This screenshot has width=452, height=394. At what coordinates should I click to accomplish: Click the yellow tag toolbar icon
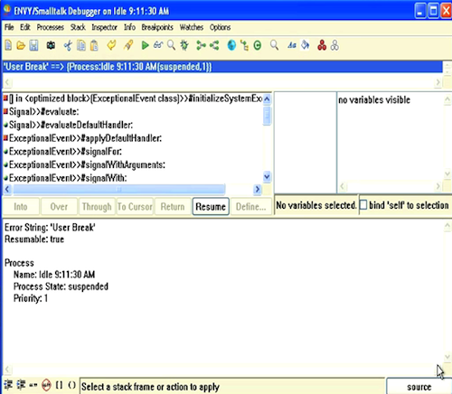[x=111, y=45]
